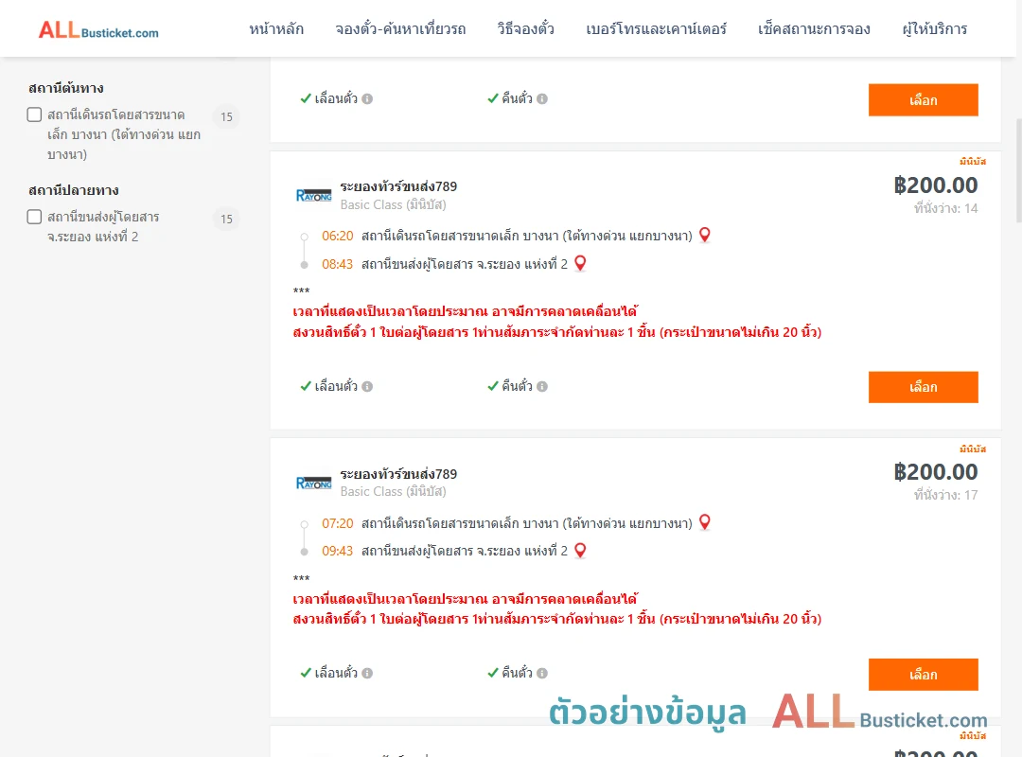1022x757 pixels.
Task: Open เบอร์โทรและเคาน์เตอร์ menu item
Action: click(x=656, y=29)
